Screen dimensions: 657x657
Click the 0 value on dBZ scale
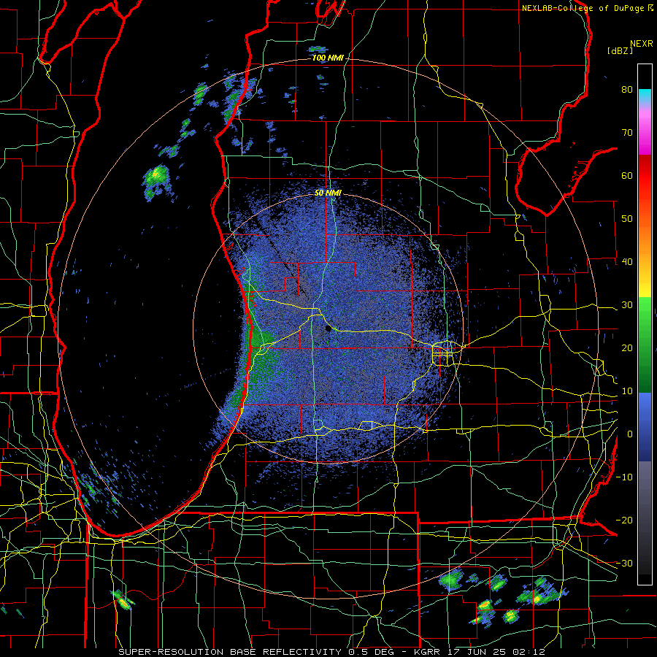tap(630, 434)
